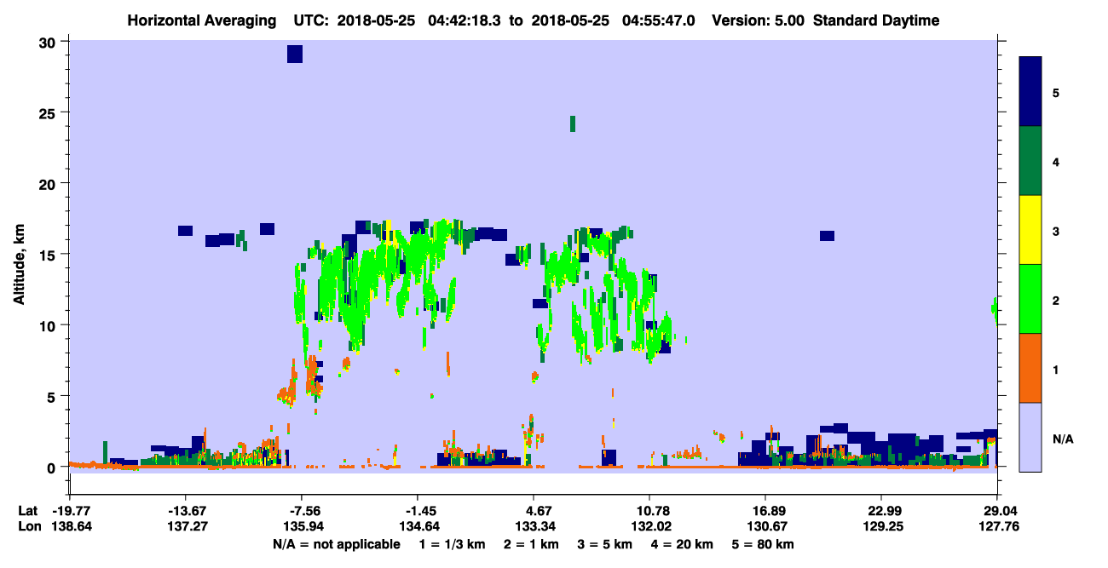Viewport: 1108px width, 568px height.
Task: Click longitude value 137.27
Action: 186,526
